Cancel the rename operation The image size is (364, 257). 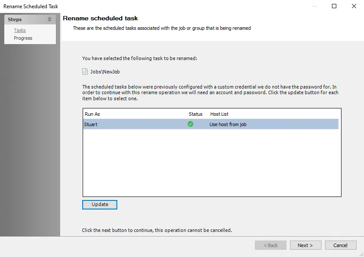pyautogui.click(x=341, y=245)
